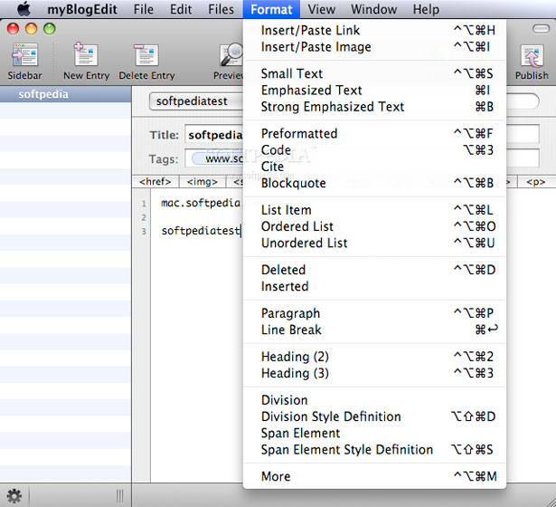Click into the Title text field
Image resolution: width=556 pixels, height=507 pixels.
coord(214,135)
